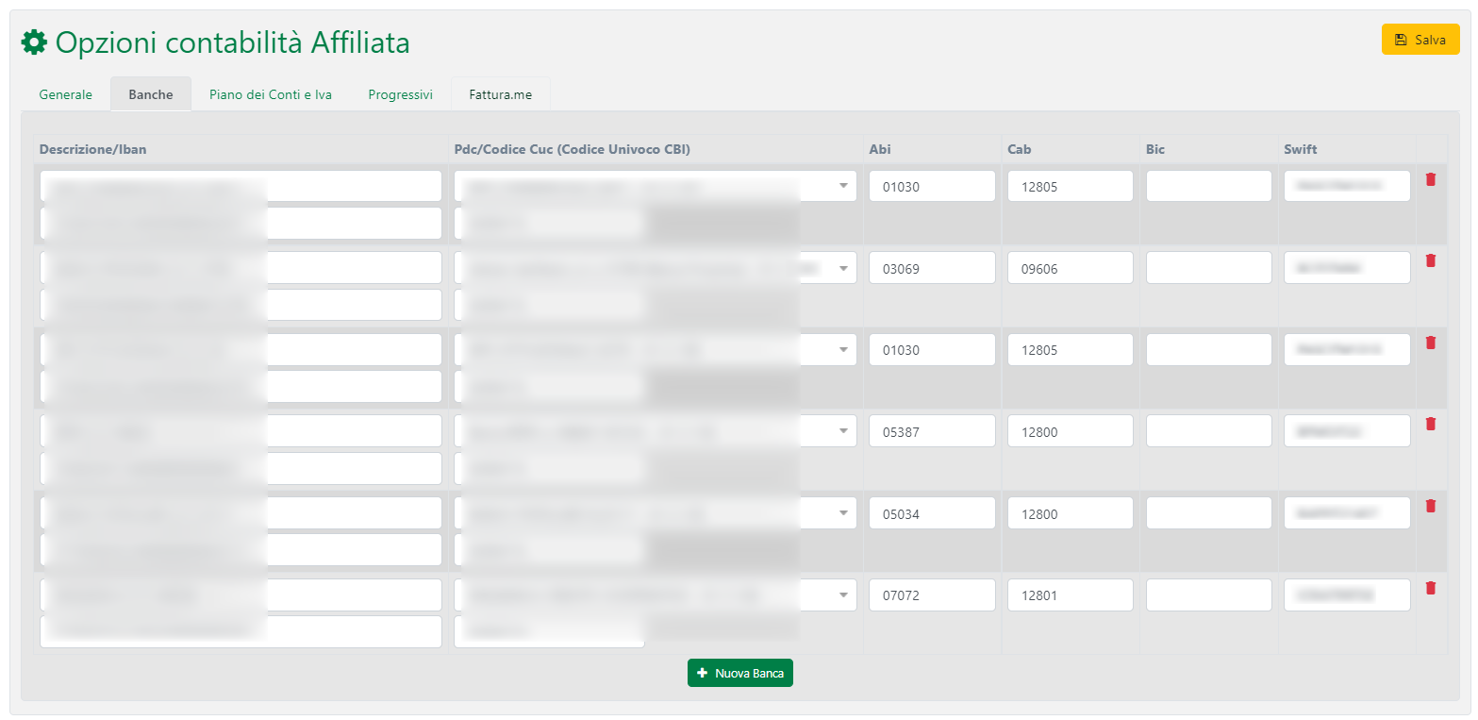
Task: Expand the Pdc dropdown for Abi 05034 row
Action: pos(843,513)
